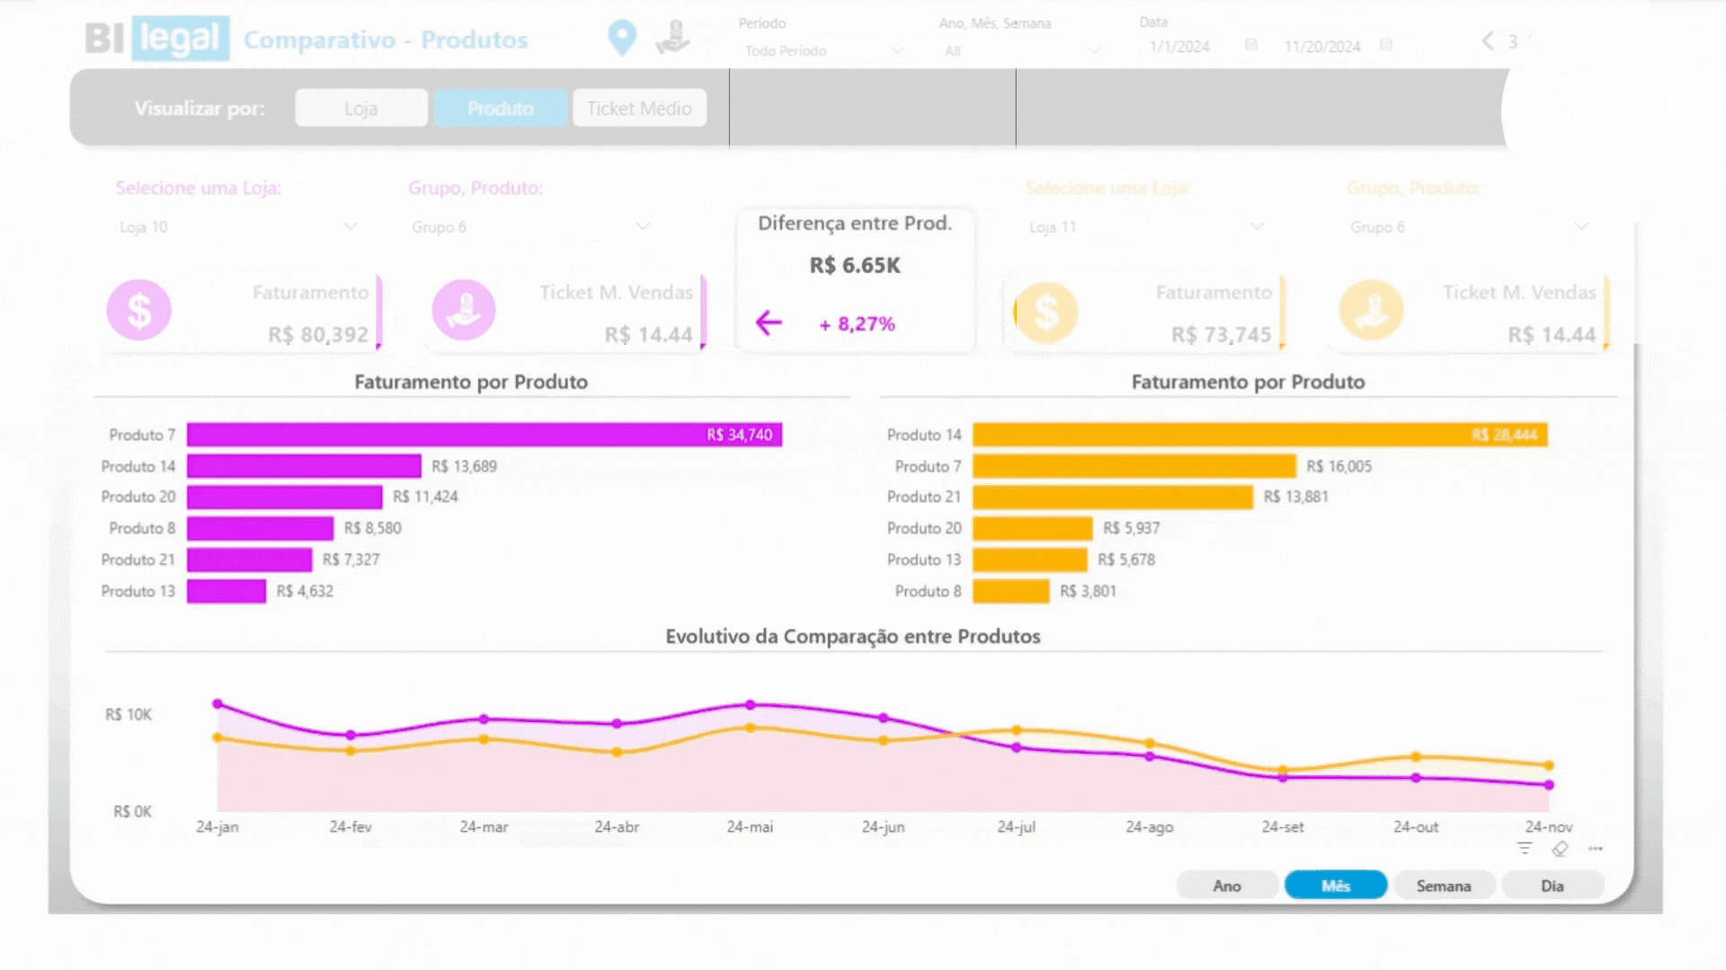Click the BI legal logo

(157, 39)
